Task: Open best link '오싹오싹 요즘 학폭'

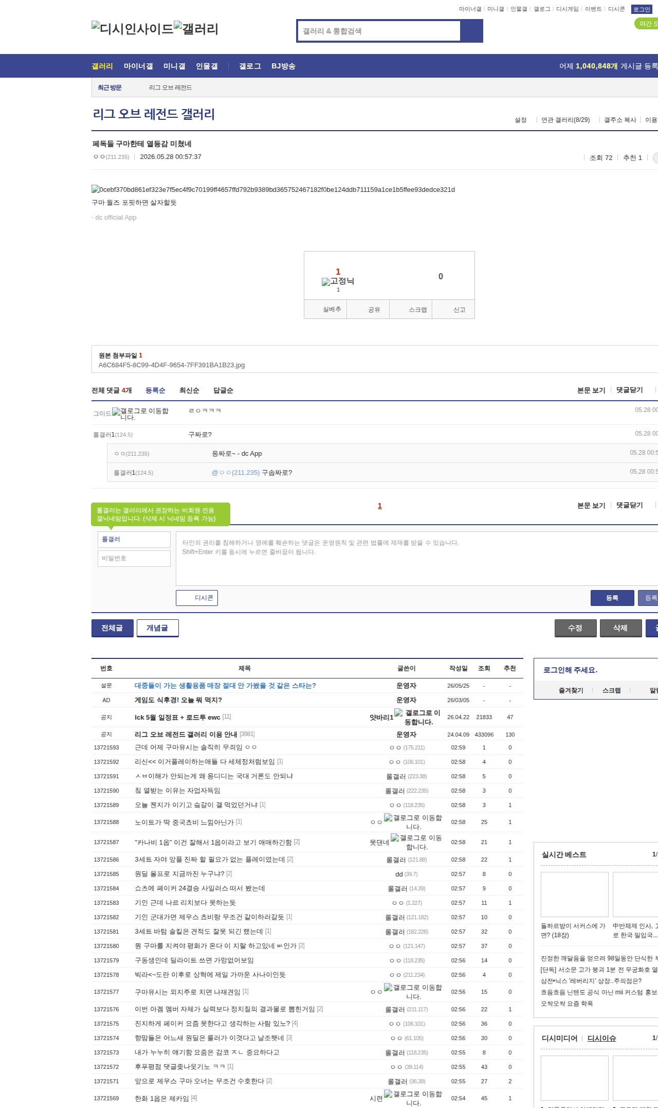Action: coord(566,1004)
